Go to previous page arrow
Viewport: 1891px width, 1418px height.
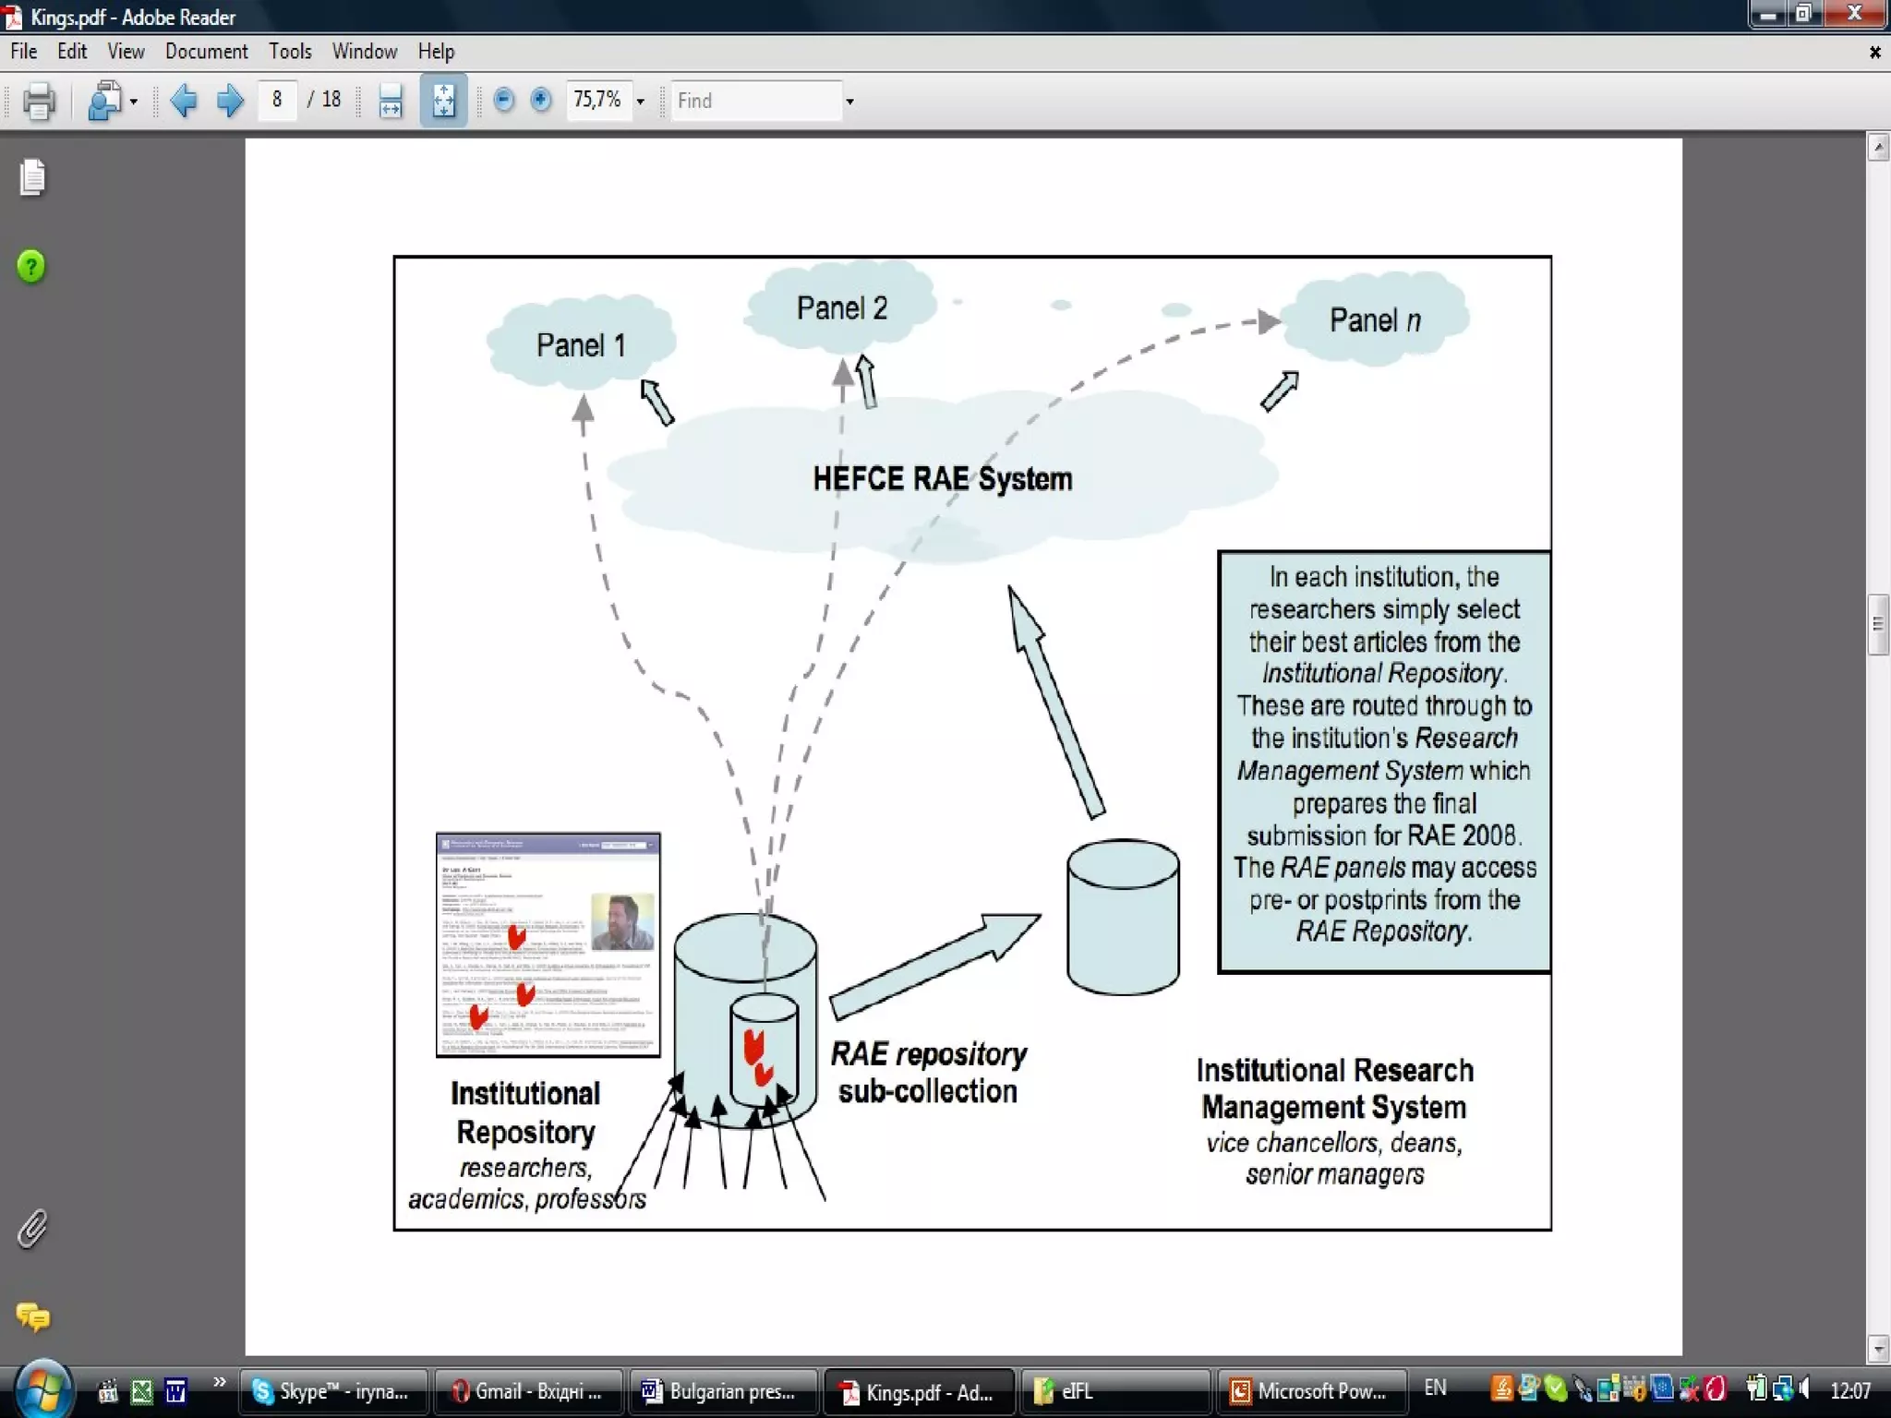[184, 100]
